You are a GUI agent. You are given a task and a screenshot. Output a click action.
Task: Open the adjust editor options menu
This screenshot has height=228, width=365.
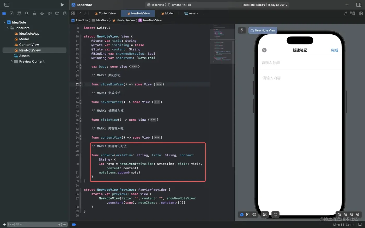[x=352, y=13]
